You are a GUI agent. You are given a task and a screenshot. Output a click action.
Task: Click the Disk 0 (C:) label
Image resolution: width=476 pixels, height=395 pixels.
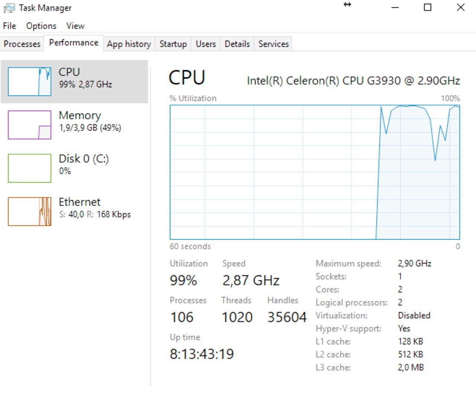(84, 159)
